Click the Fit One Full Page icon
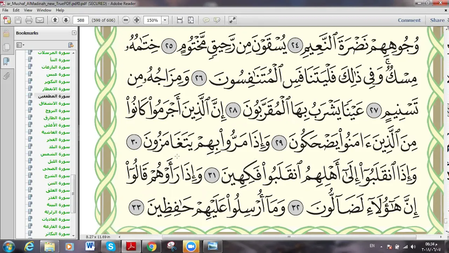Viewport: 449px width, 253px height. click(x=191, y=20)
